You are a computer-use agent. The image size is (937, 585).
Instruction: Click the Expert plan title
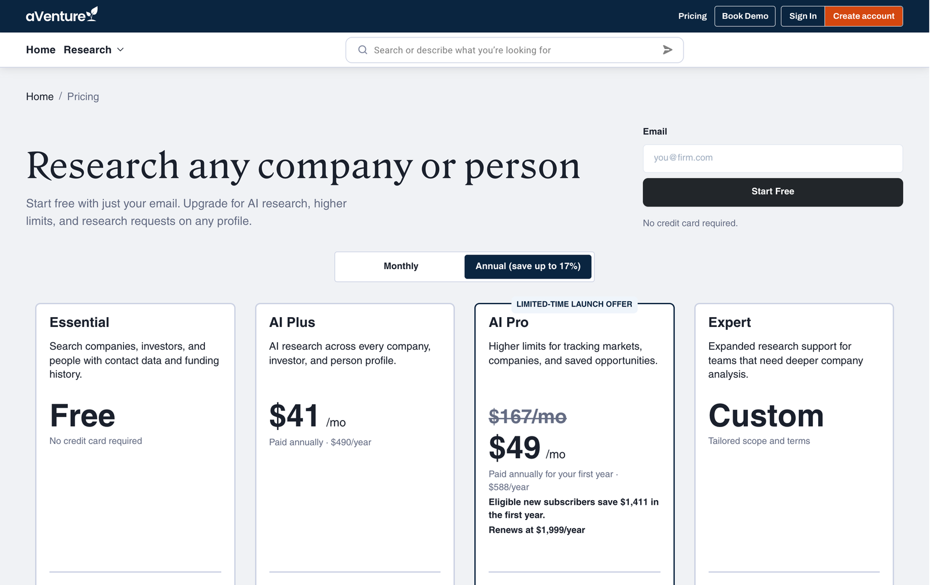pos(729,322)
